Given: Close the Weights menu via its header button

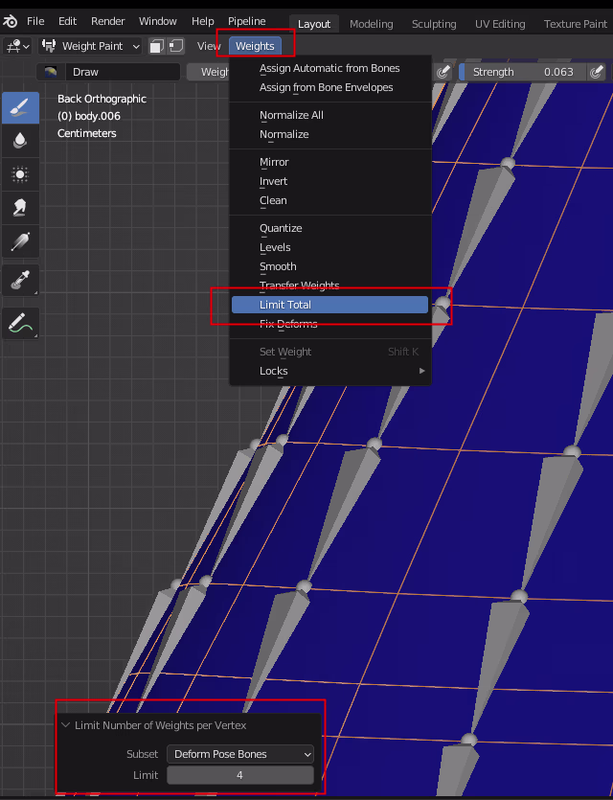Looking at the screenshot, I should [x=255, y=46].
